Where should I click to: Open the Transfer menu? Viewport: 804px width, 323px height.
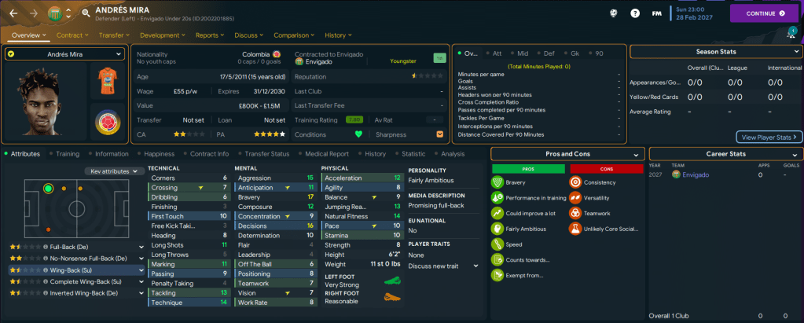tap(114, 35)
